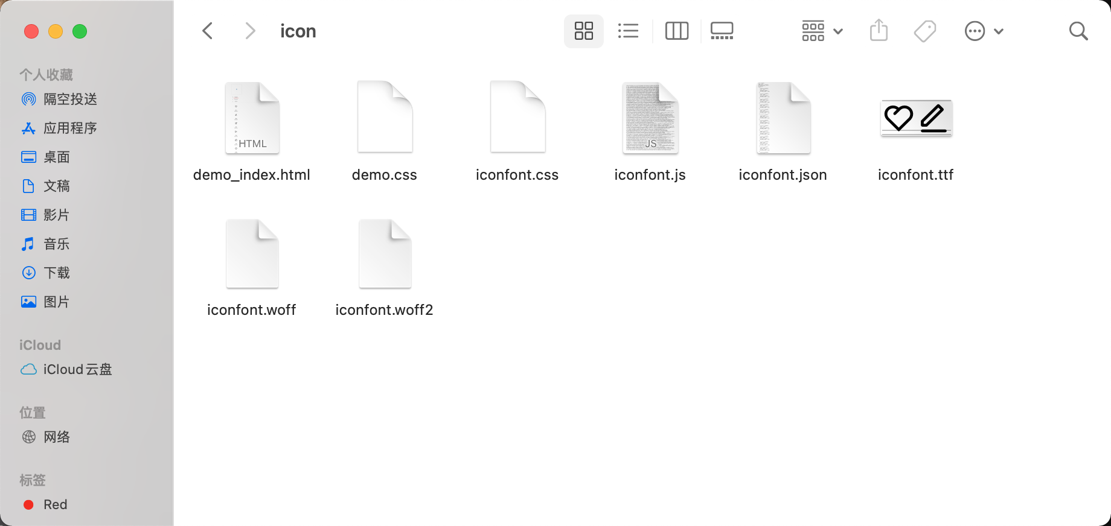Click the demo.css file name label
Viewport: 1111px width, 526px height.
tap(385, 175)
